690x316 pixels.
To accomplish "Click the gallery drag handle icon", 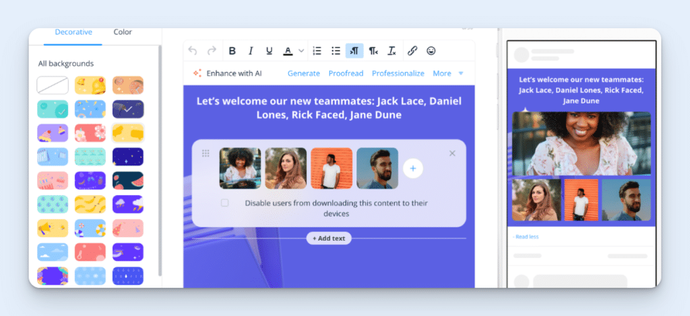I will coord(206,153).
